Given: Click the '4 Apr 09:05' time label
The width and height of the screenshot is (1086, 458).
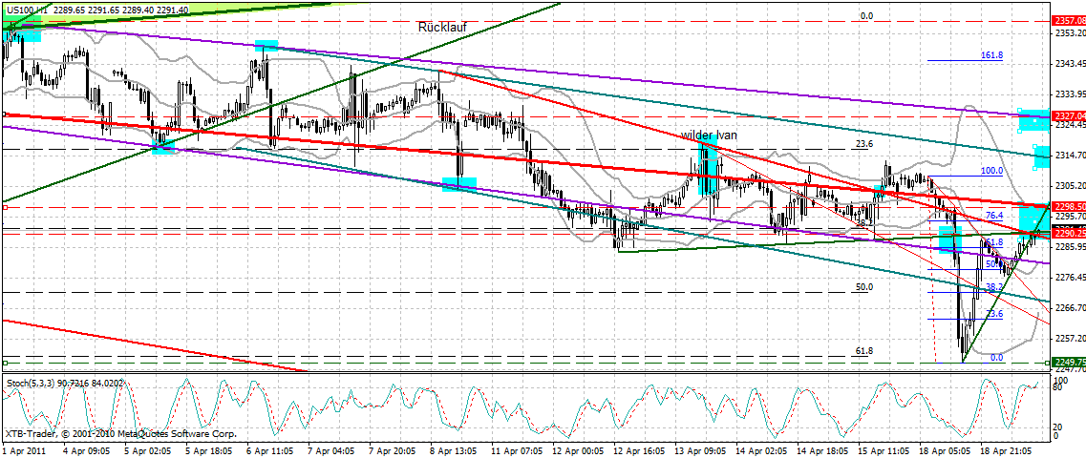Looking at the screenshot, I should tap(87, 449).
